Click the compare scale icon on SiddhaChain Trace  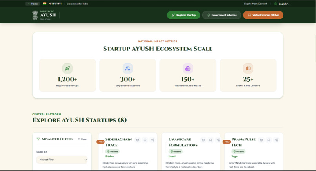click(x=138, y=140)
